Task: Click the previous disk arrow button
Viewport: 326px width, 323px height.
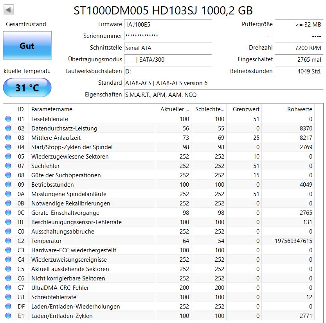Action: [x=9, y=9]
